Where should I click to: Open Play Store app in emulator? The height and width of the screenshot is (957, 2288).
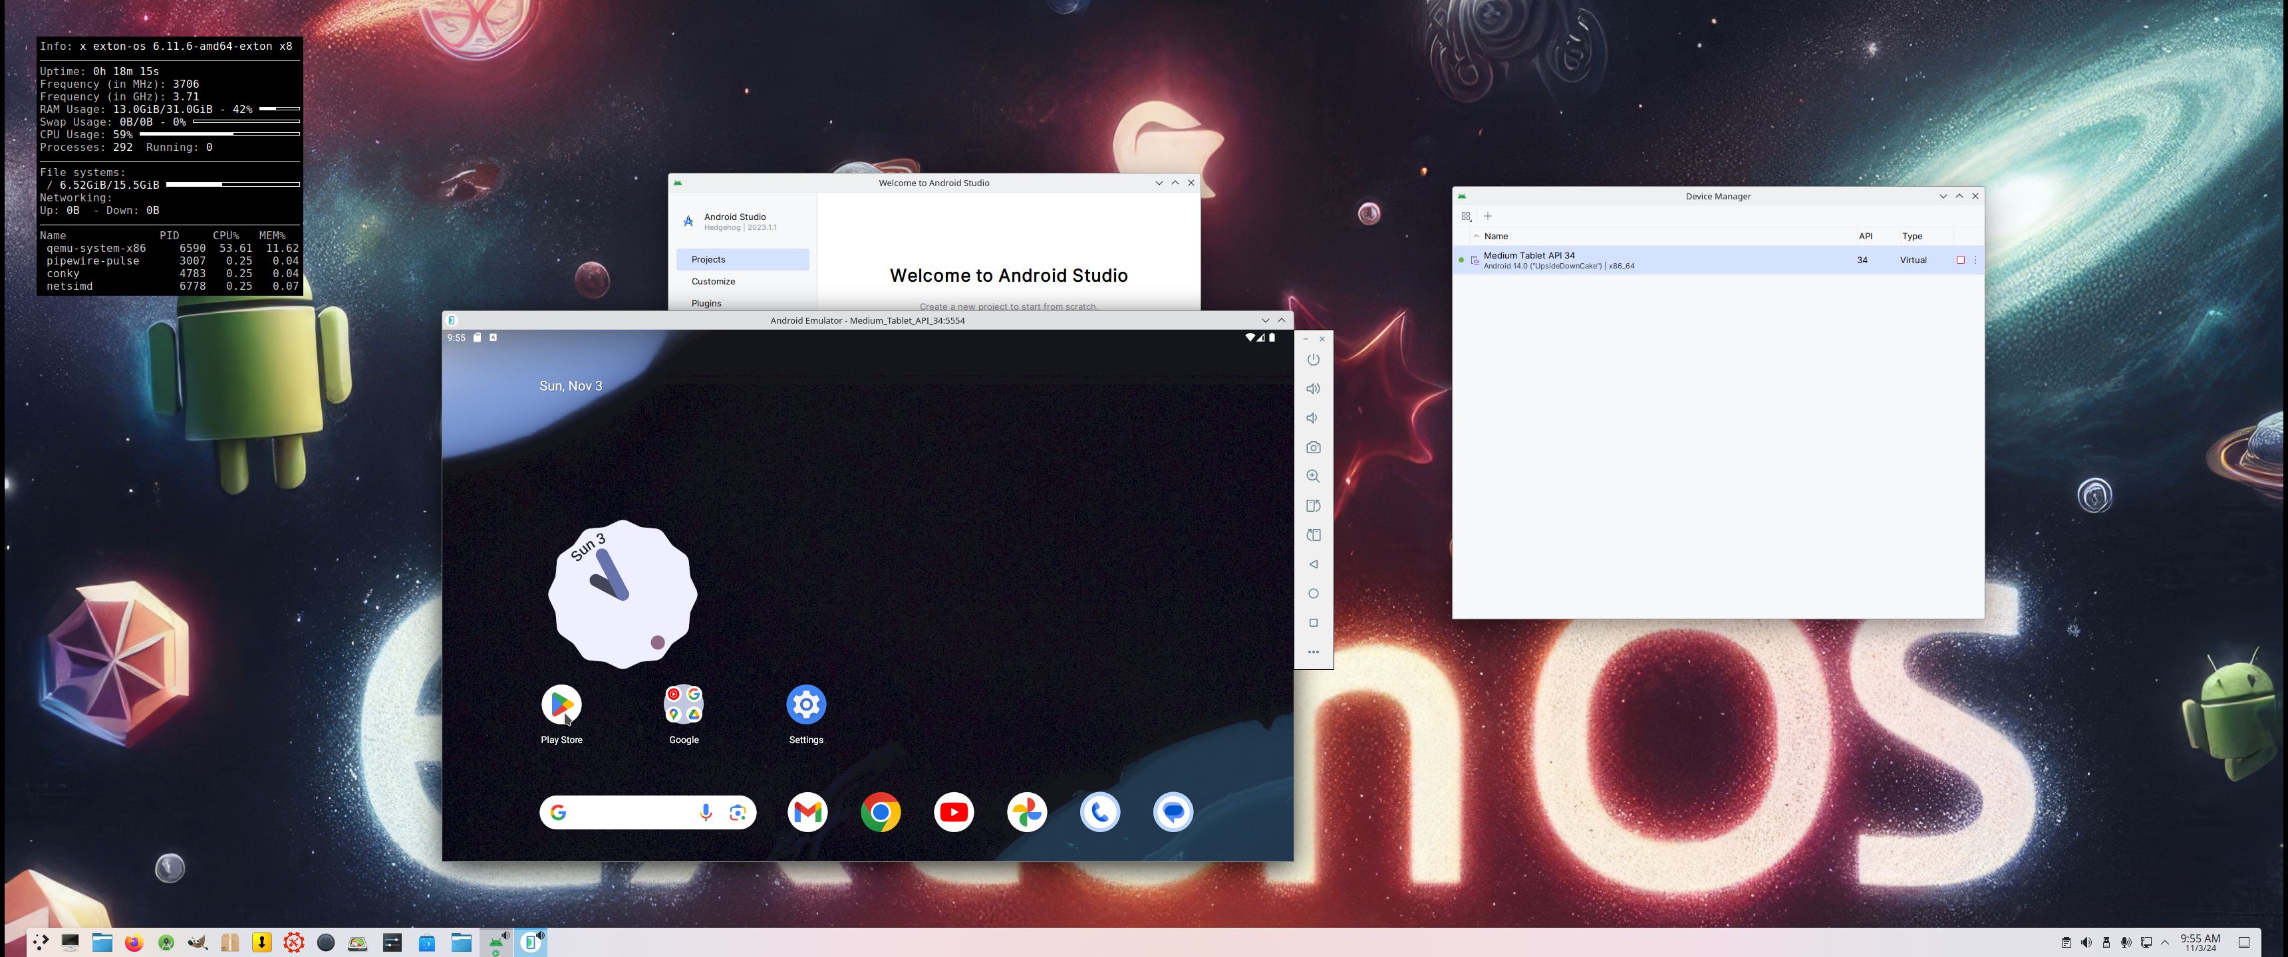[561, 705]
